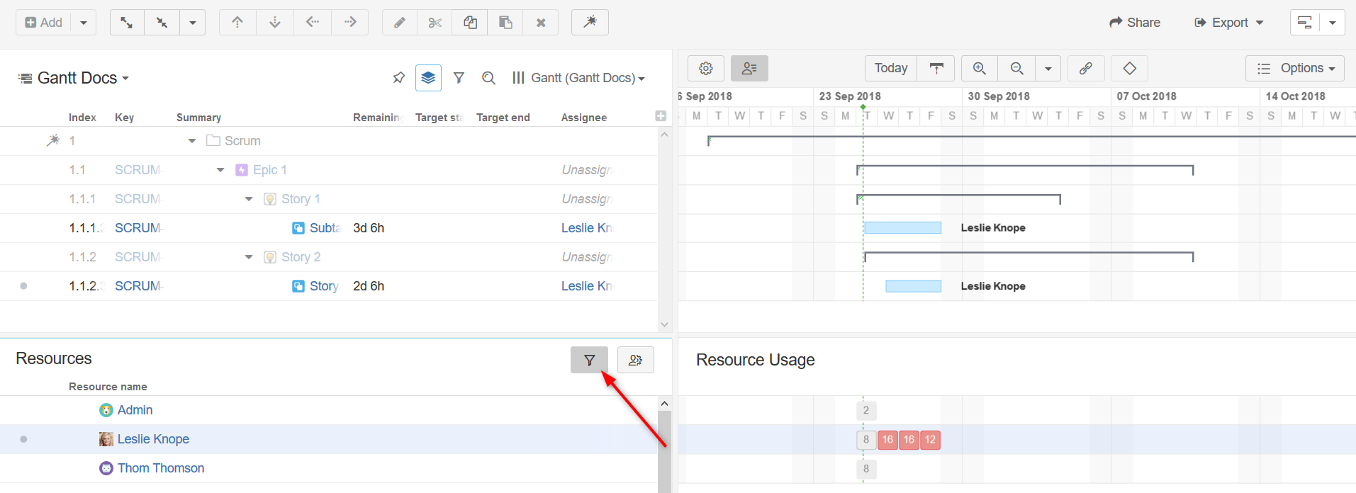Open Leslie Knope resource link
The height and width of the screenshot is (493, 1356).
pos(153,439)
